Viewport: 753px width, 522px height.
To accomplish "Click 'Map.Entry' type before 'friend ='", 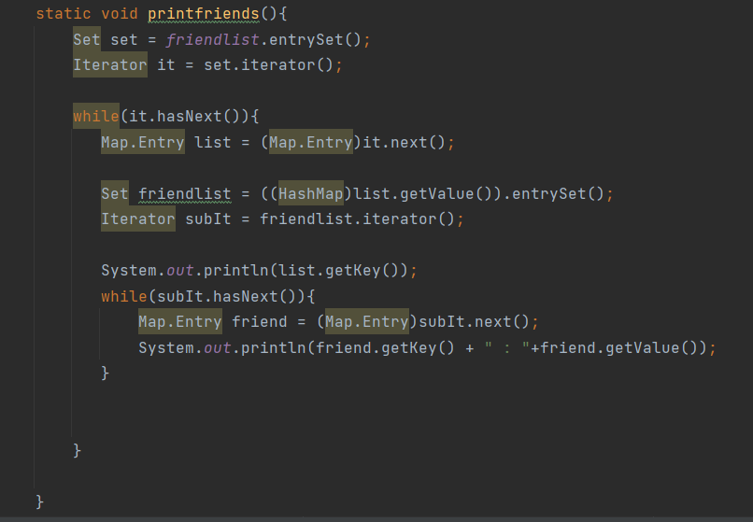I will (180, 321).
